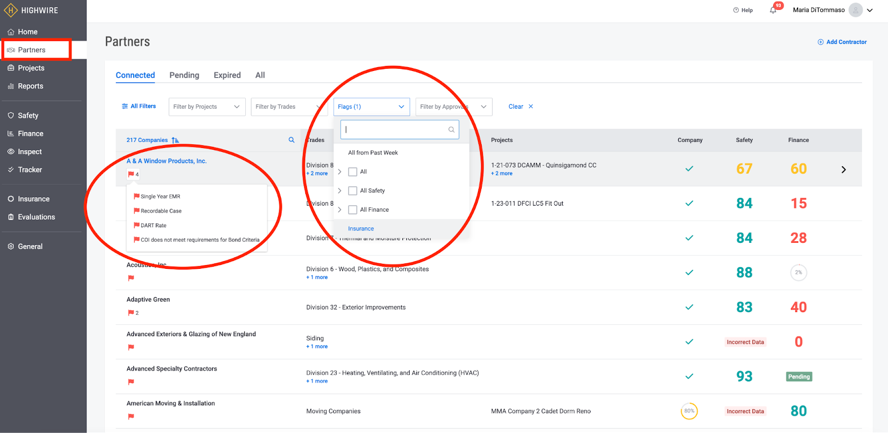
Task: Check the All Safety checkbox
Action: pos(352,191)
